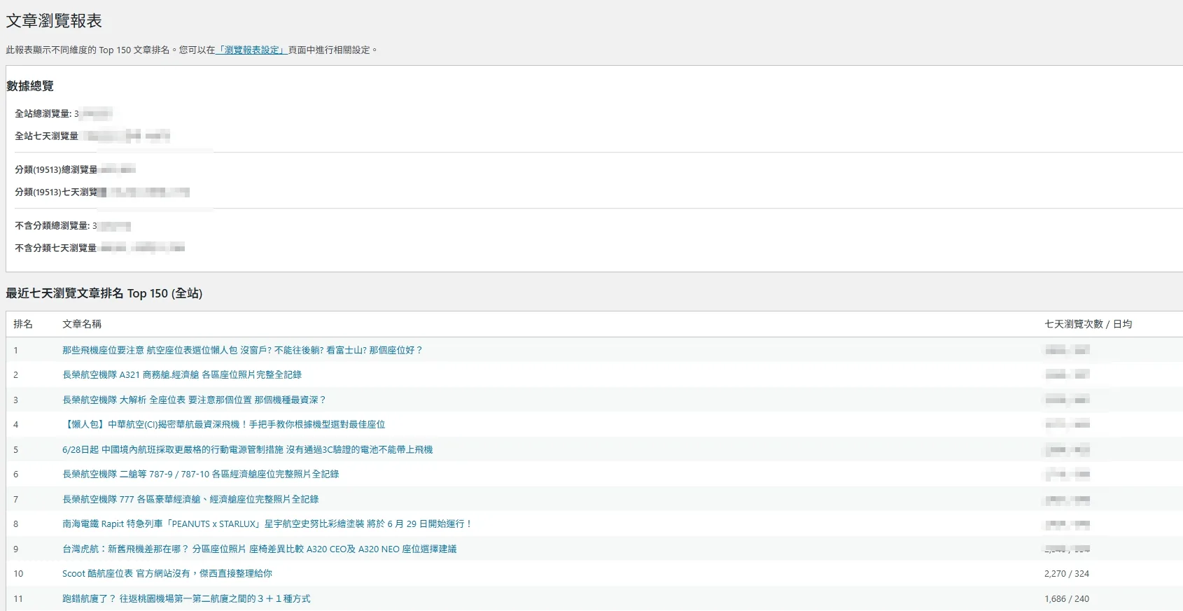
Task: Click the 全站總瀏覽量 label
Action: click(x=43, y=113)
